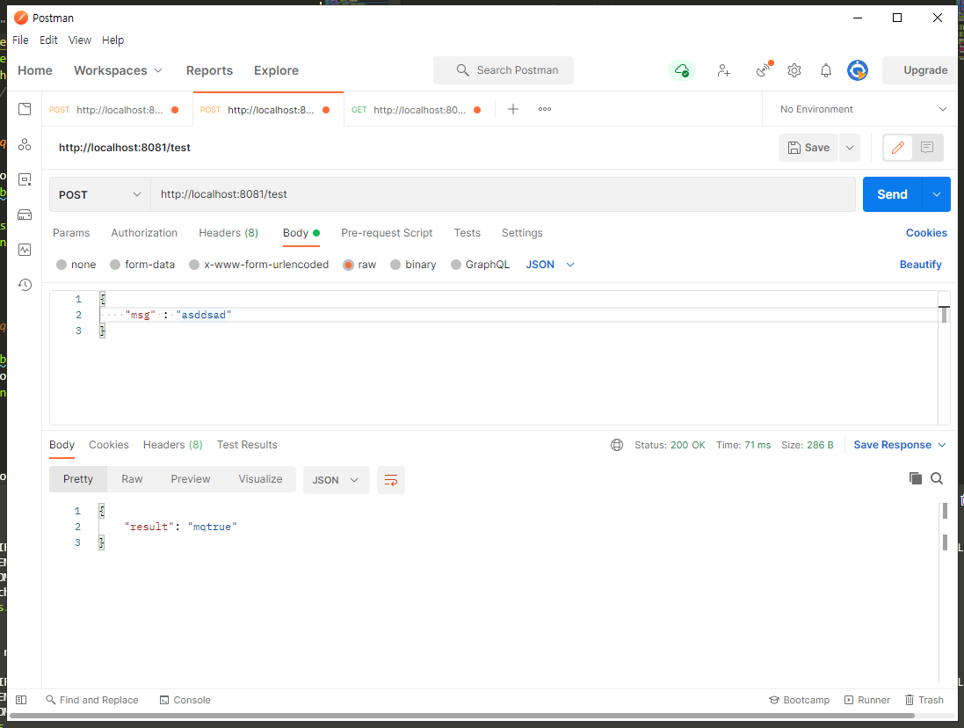Viewport: 964px width, 728px height.
Task: Toggle the wrap lines icon in response
Action: click(x=391, y=480)
